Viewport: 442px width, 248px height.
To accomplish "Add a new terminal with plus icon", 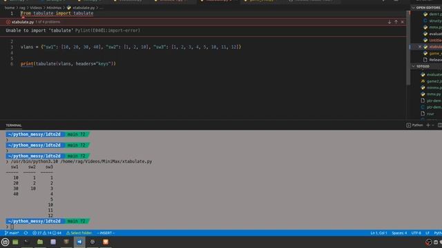I will [428, 125].
